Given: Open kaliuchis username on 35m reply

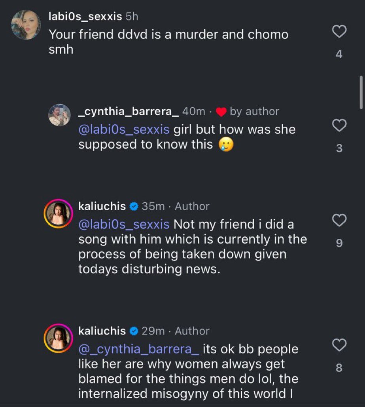Looking at the screenshot, I should (x=102, y=206).
